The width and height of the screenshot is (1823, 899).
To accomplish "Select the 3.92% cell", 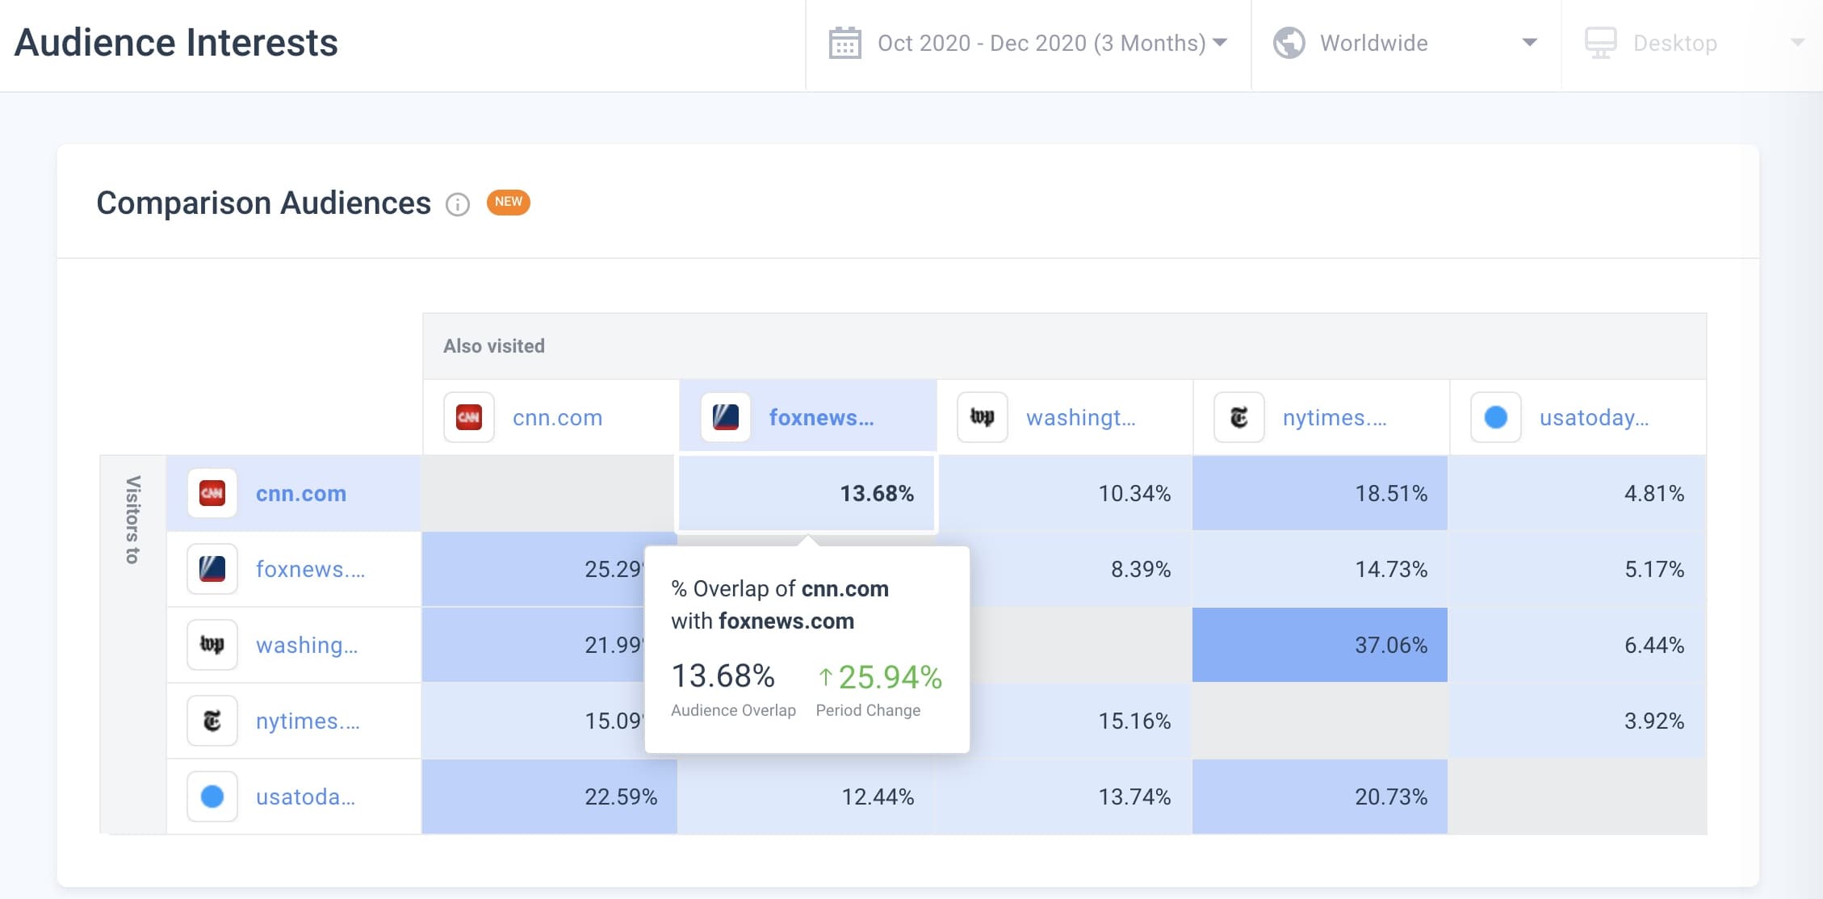I will [x=1578, y=721].
